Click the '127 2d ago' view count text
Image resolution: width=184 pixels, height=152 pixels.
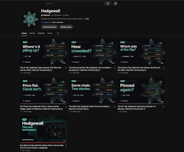point(25,150)
